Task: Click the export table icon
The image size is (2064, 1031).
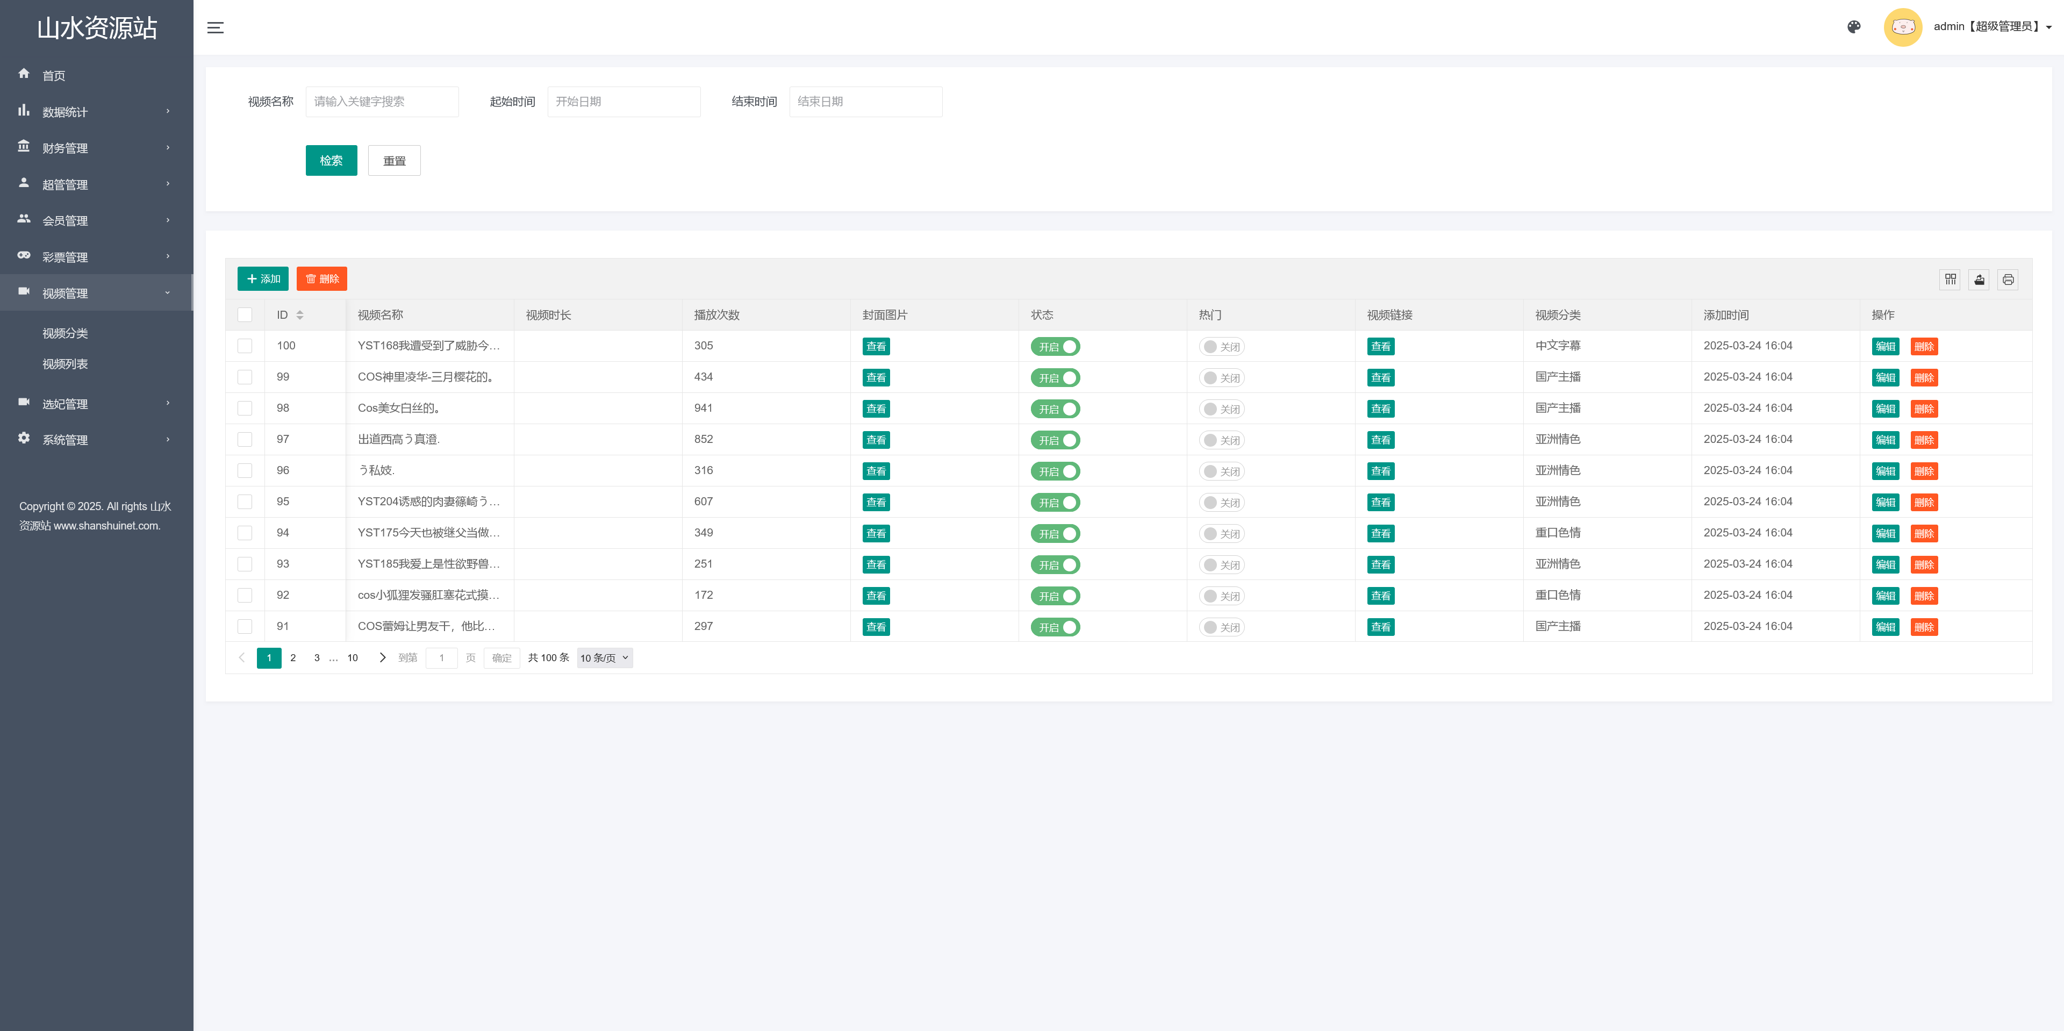Action: [1979, 279]
